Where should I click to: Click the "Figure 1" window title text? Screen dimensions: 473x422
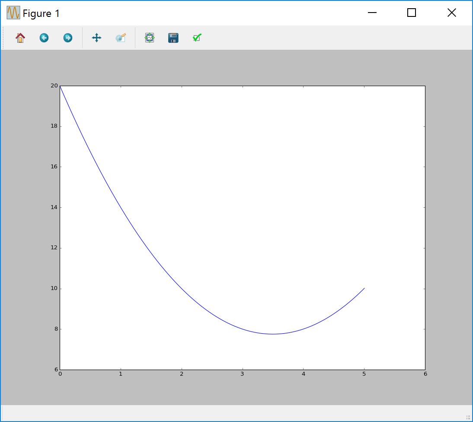[42, 13]
